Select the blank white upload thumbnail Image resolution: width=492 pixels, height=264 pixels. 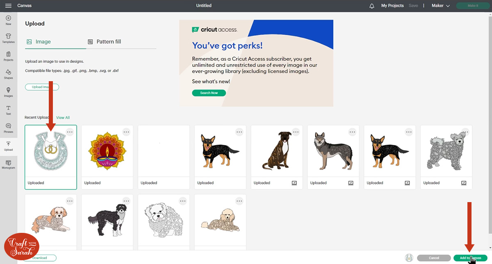coord(164,152)
